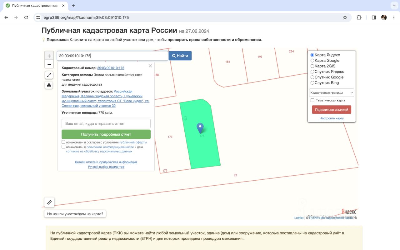Image resolution: width=400 pixels, height=250 pixels.
Task: Open the публичной оферты link
Action: (133, 142)
